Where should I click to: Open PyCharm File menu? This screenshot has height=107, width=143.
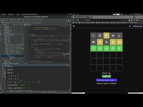(1, 19)
